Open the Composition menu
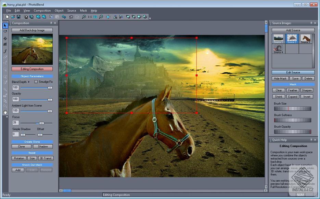The image size is (320, 199). [x=42, y=11]
